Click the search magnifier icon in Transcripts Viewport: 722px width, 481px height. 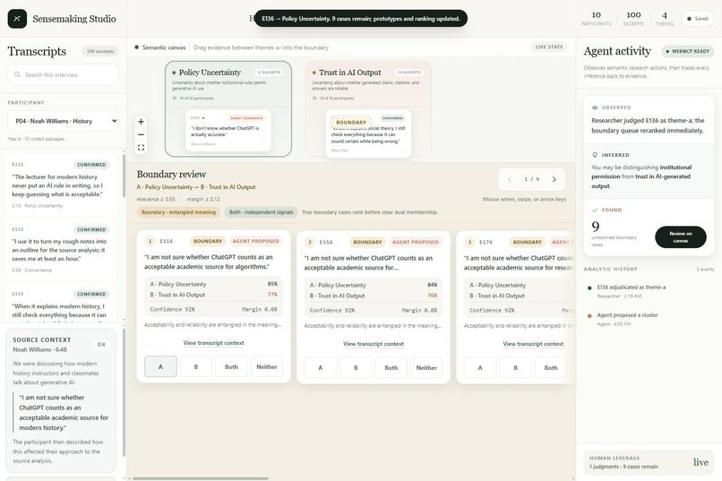pyautogui.click(x=17, y=74)
